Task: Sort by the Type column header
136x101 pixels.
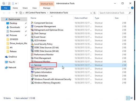Action: point(97,18)
